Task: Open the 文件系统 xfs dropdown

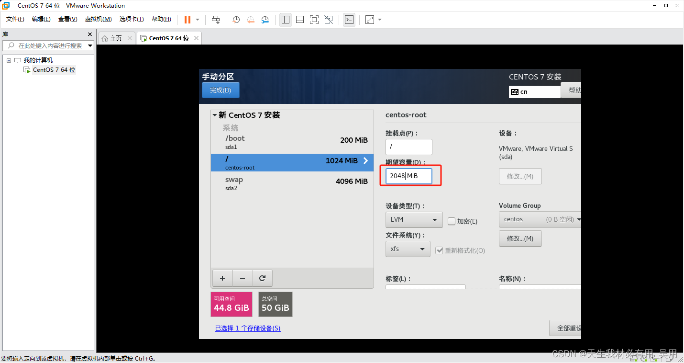Action: point(408,249)
